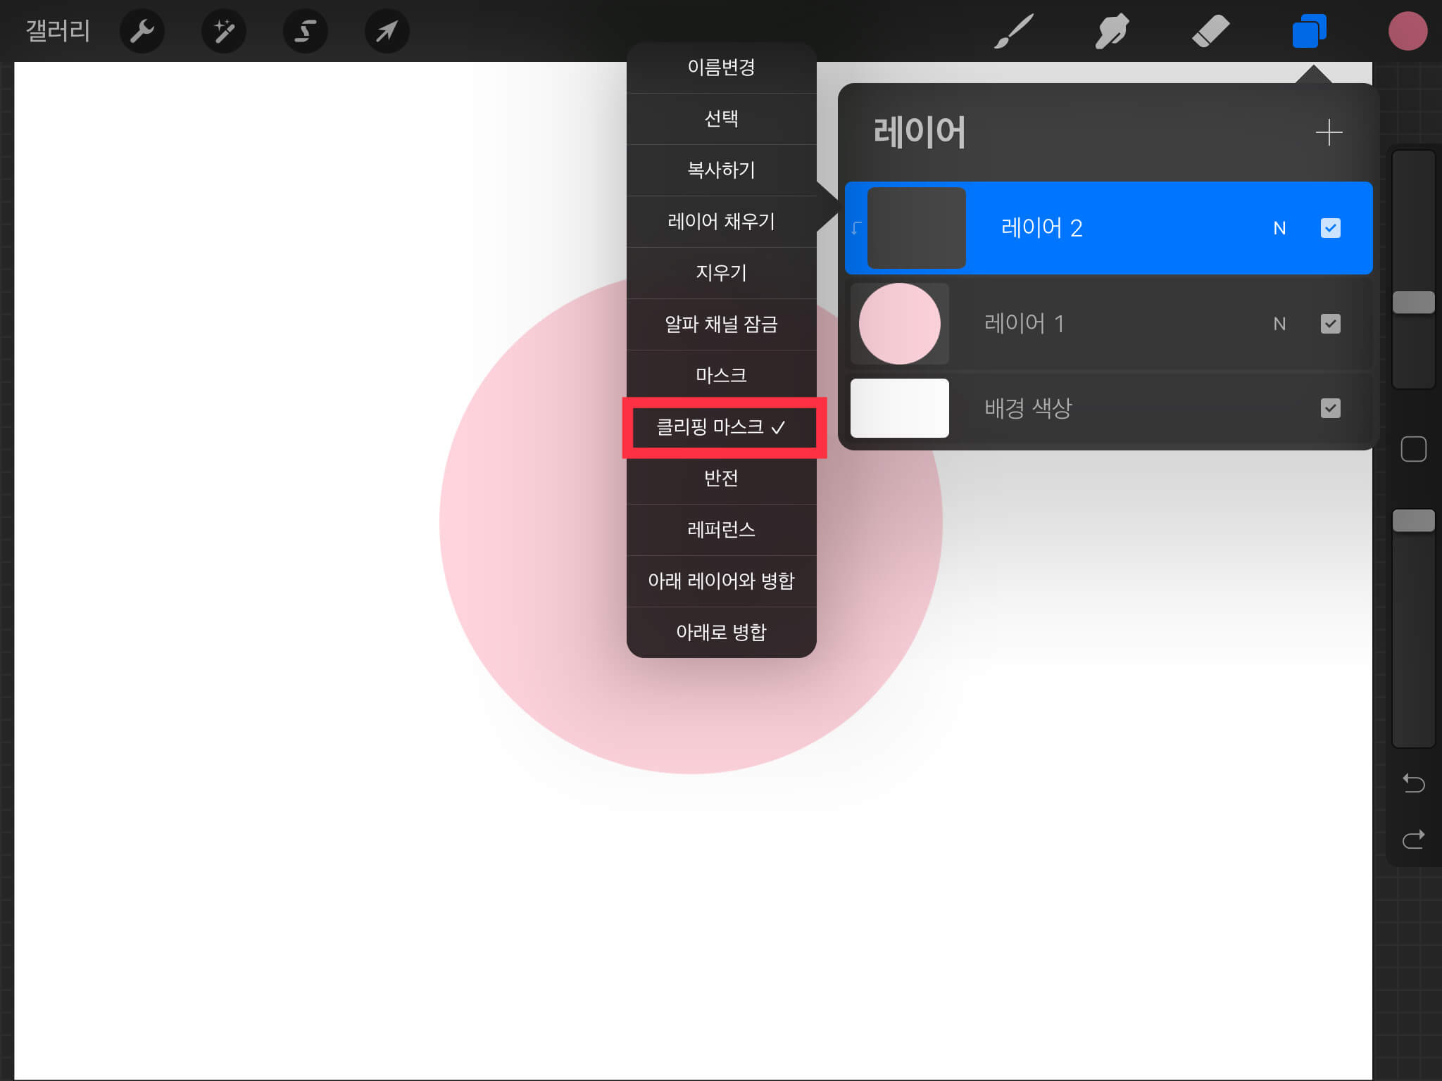
Task: Activate the Selection S-shaped tool
Action: pyautogui.click(x=305, y=31)
